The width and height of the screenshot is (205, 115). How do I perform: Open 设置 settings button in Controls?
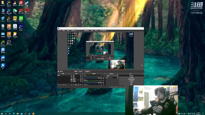pyautogui.click(x=131, y=83)
